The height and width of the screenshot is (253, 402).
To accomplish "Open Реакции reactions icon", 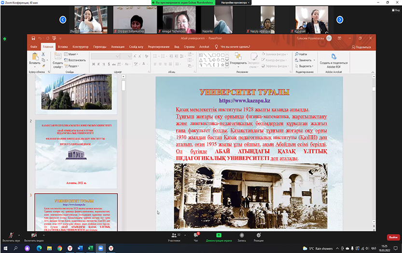I will tap(259, 235).
